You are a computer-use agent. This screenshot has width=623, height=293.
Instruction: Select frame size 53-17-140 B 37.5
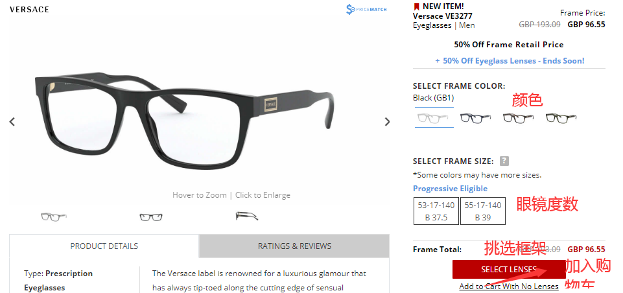pyautogui.click(x=436, y=211)
